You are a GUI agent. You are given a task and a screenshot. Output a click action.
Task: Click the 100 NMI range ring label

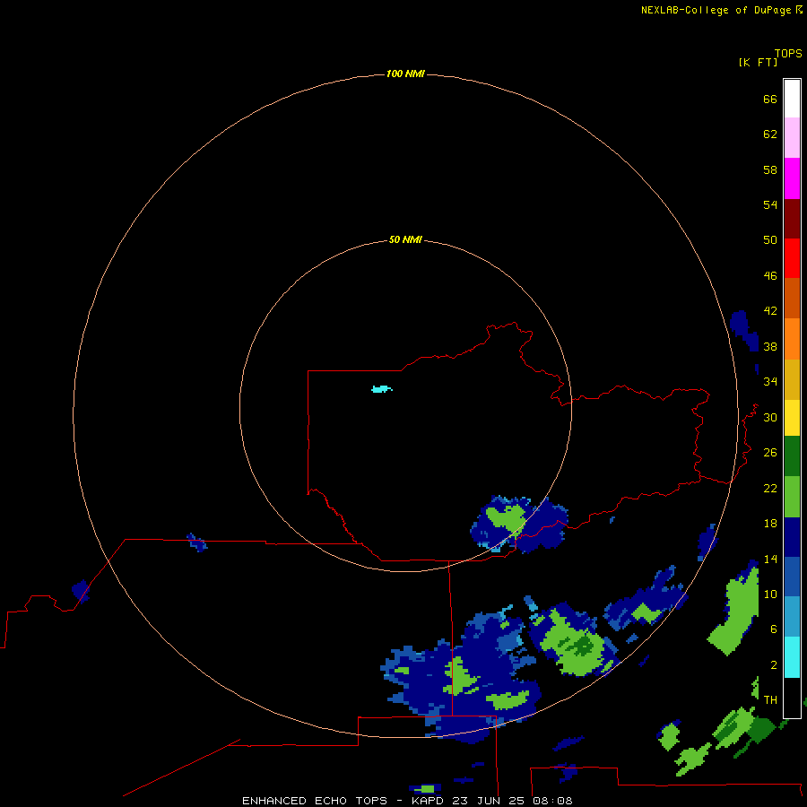click(405, 74)
